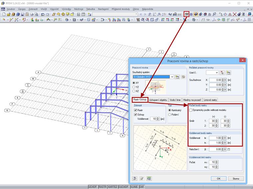
Task: Click the highlighted move/rotate view icon
Action: coord(196,14)
